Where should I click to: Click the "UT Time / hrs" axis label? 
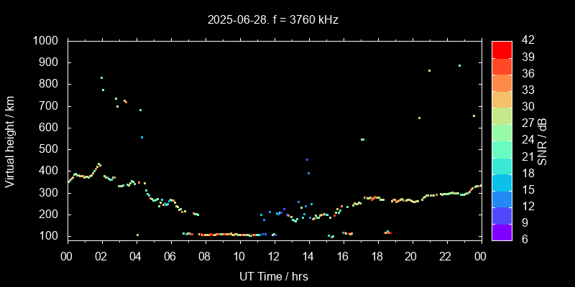pyautogui.click(x=274, y=276)
